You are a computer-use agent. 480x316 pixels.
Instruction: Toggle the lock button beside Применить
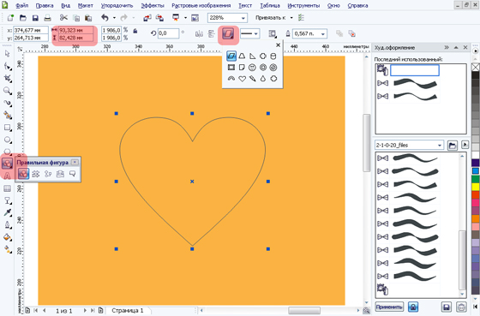413,307
